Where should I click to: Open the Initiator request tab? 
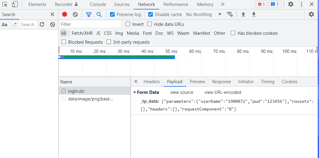click(246, 82)
